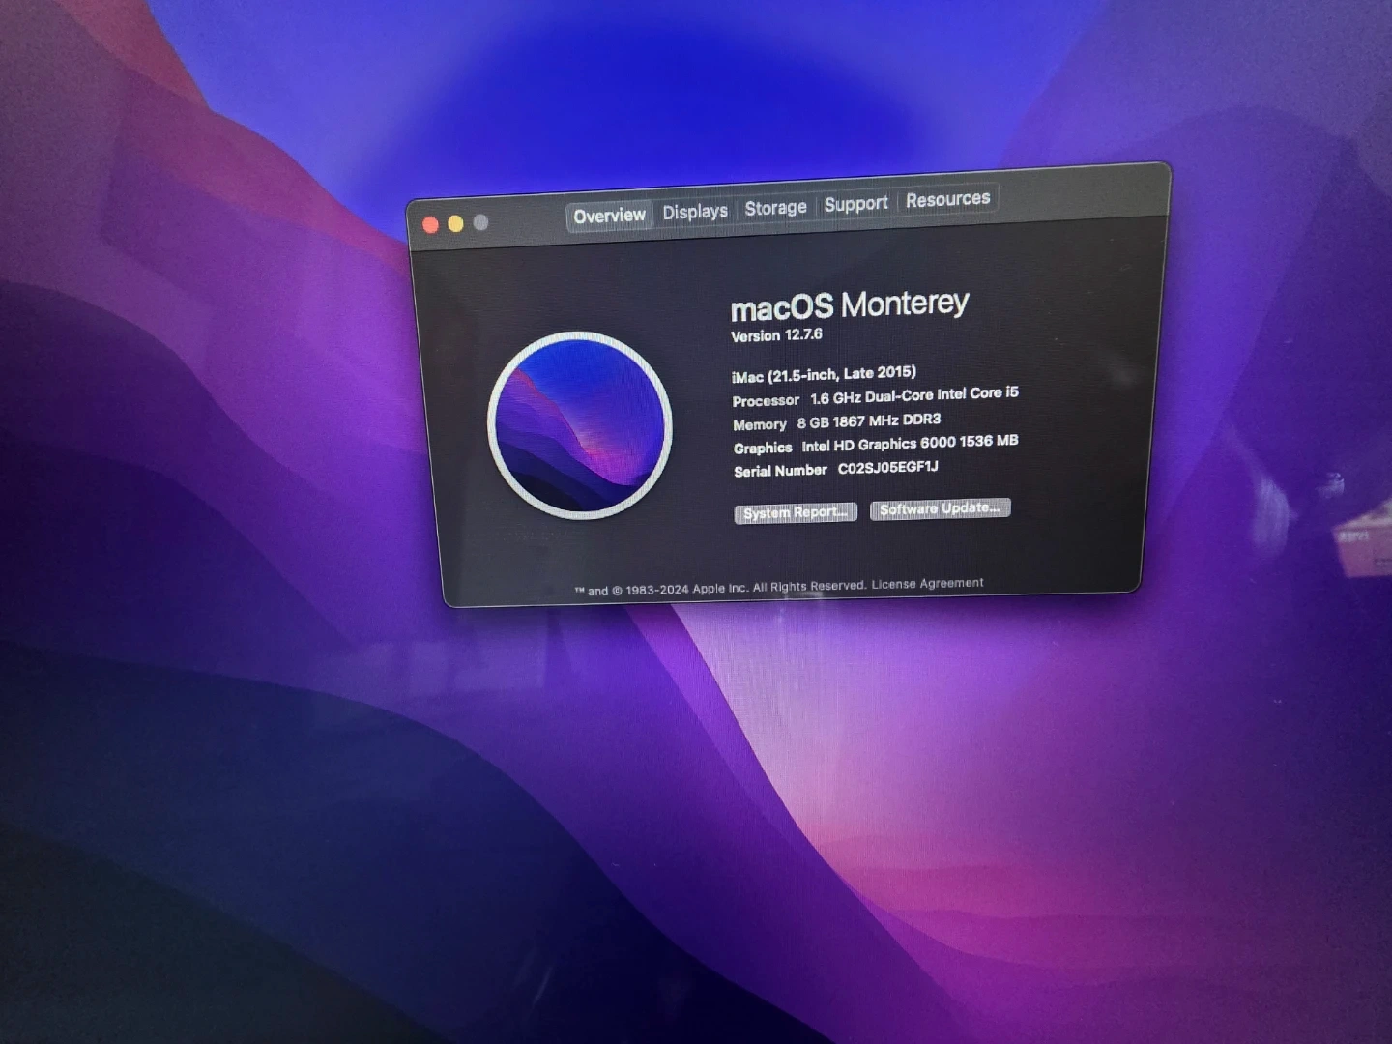Screen dimensions: 1392x1044
Task: Click the serial number C02SJ05EGF1J
Action: point(887,468)
